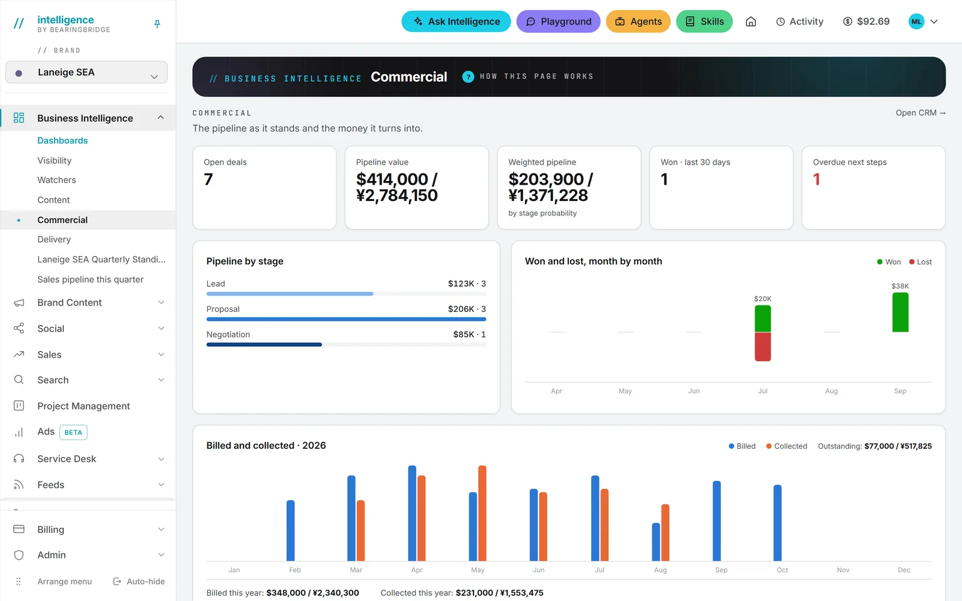
Task: Expand the Brand Content menu chevron
Action: click(x=161, y=302)
